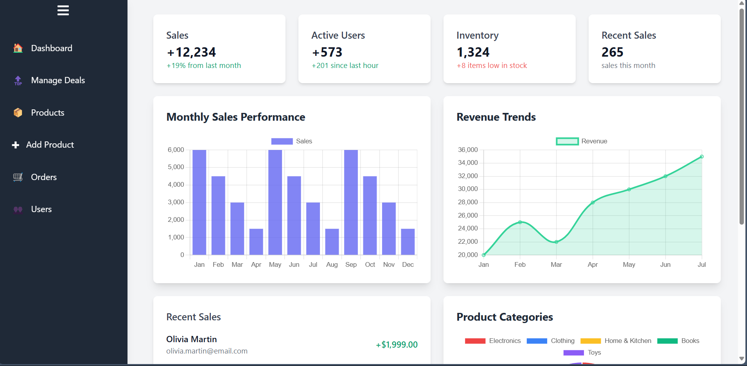Click the hamburger menu icon
Screen dimensions: 747x366
(63, 11)
